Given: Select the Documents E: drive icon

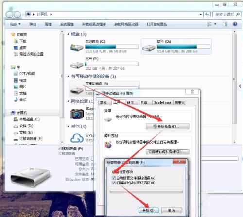Looking at the screenshot, I should click(x=77, y=65).
